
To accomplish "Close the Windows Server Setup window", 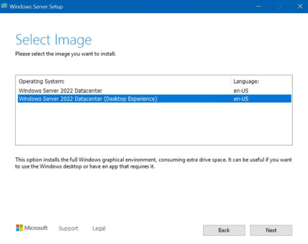I will point(298,6).
